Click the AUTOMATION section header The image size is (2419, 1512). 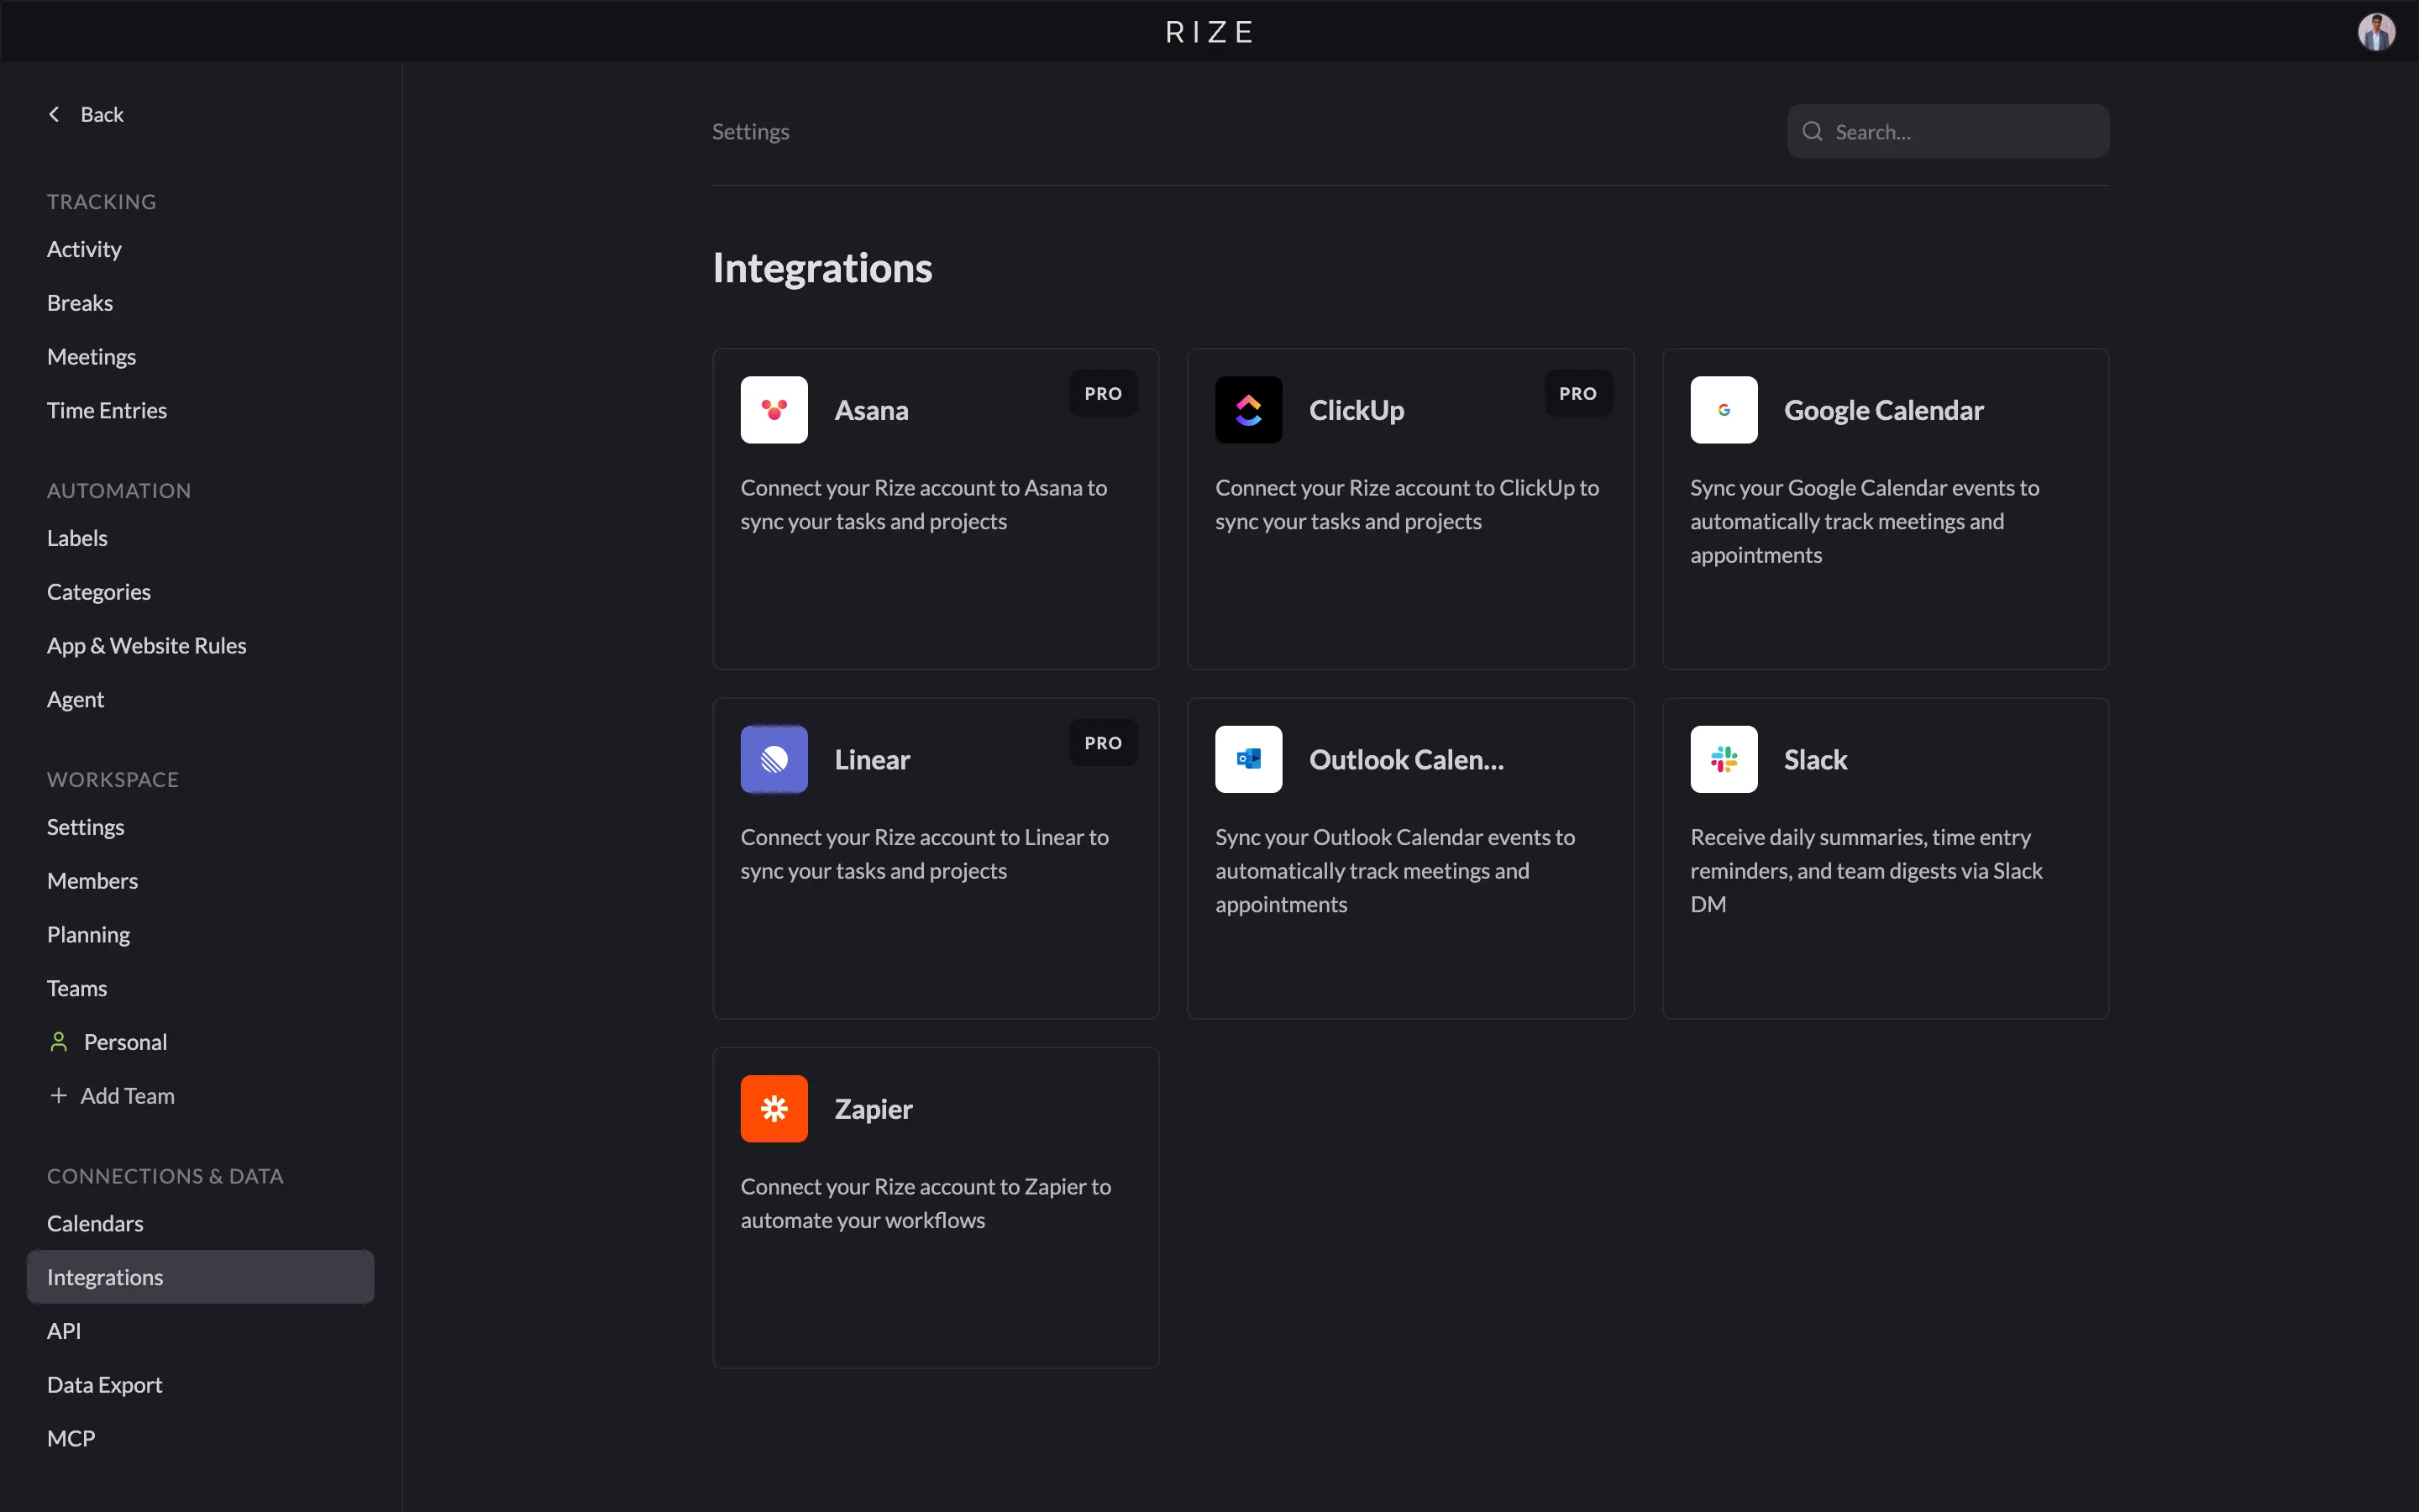click(119, 491)
